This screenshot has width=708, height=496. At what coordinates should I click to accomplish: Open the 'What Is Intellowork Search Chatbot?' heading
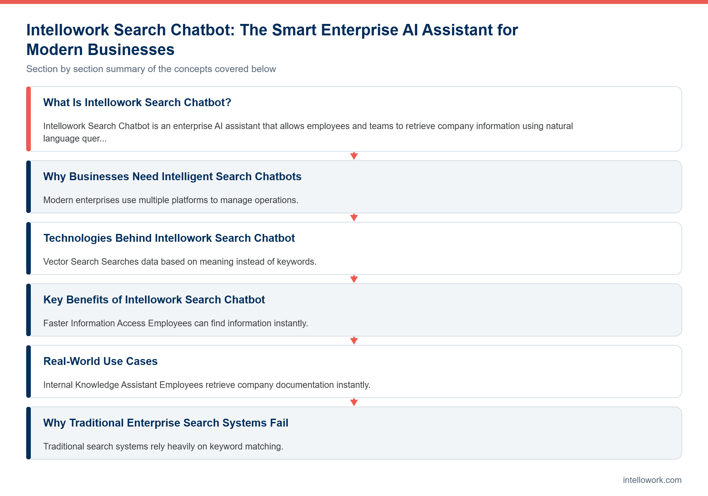pyautogui.click(x=137, y=103)
